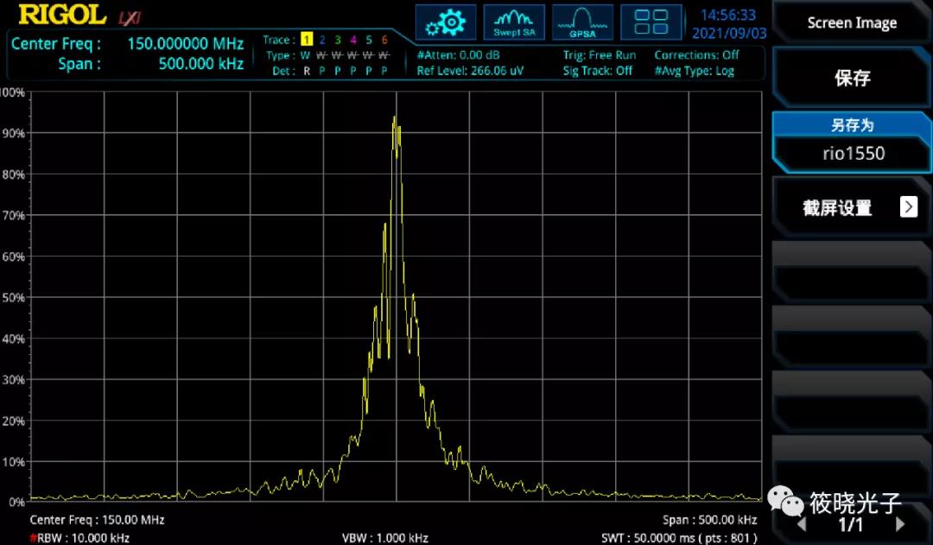Go to next menu page arrow

[x=900, y=524]
